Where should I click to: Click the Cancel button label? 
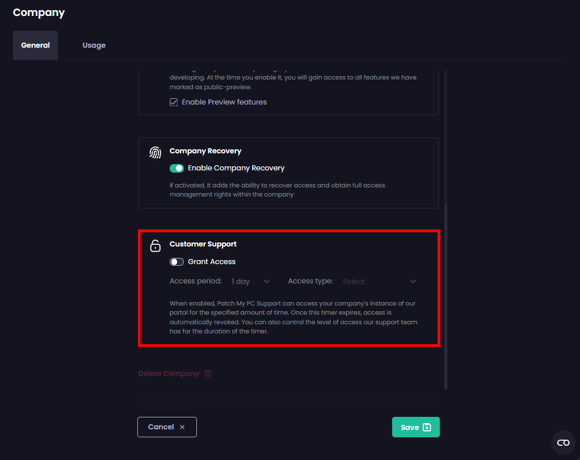161,427
